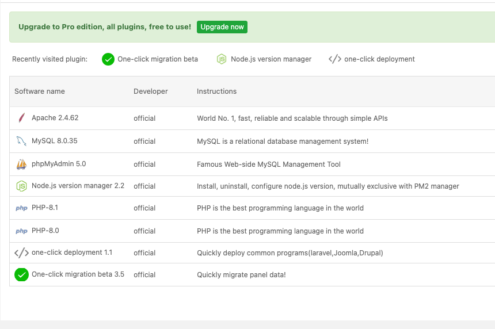Click 'Recently visited plugin:' label
The height and width of the screenshot is (329, 495).
pos(50,59)
